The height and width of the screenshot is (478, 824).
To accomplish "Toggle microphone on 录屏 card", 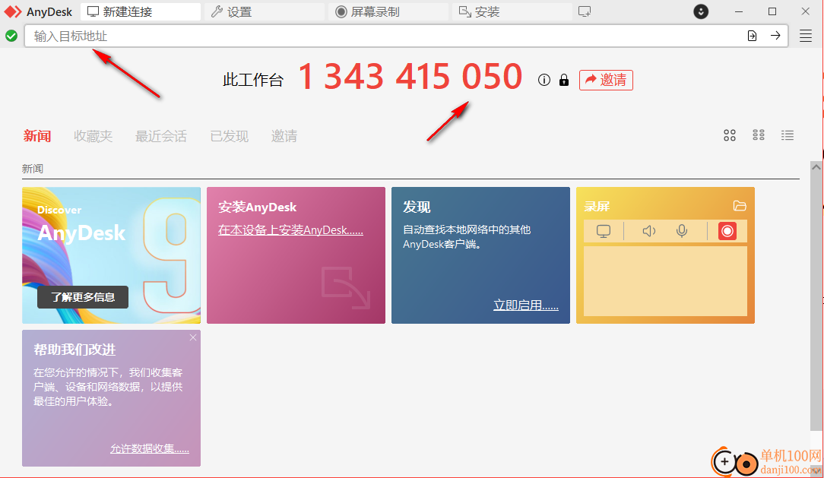I will pyautogui.click(x=682, y=231).
